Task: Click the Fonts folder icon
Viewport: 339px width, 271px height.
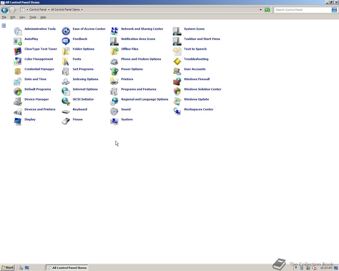Action: point(66,61)
